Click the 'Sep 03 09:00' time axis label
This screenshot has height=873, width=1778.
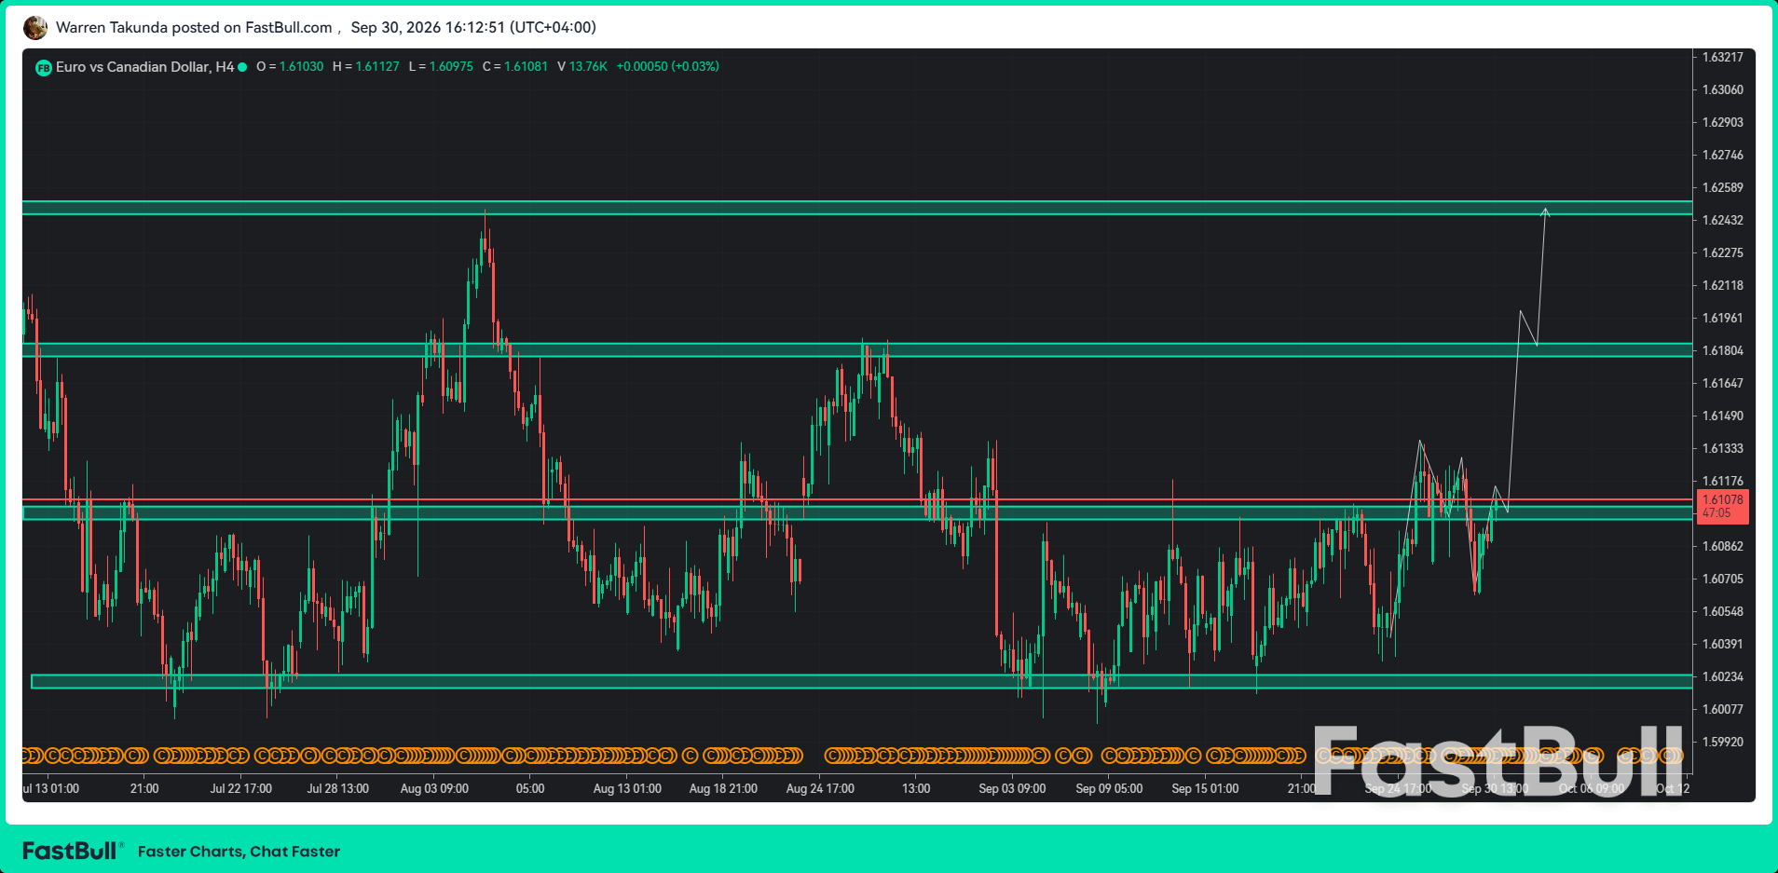tap(1012, 788)
